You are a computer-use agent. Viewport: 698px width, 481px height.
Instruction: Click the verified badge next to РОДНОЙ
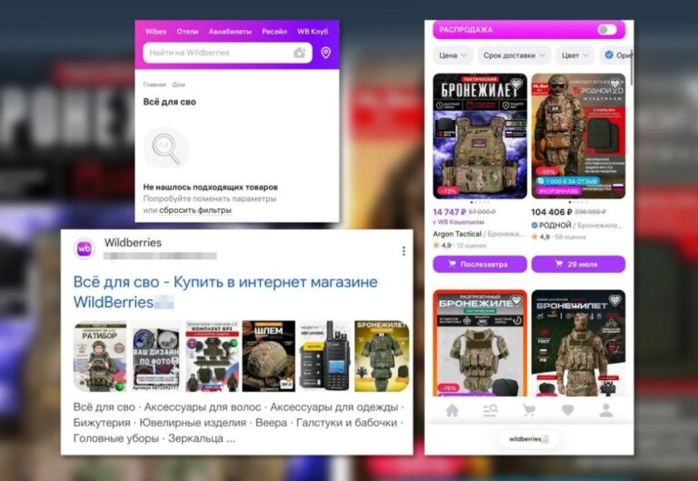coord(534,225)
